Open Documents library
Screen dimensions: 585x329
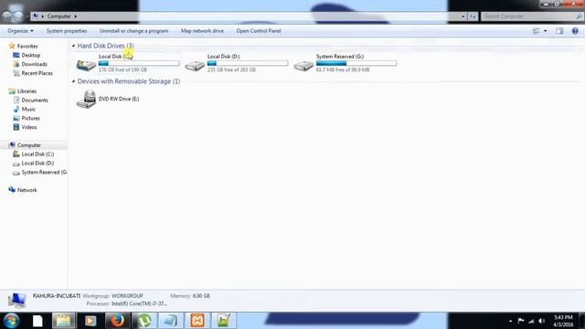35,100
